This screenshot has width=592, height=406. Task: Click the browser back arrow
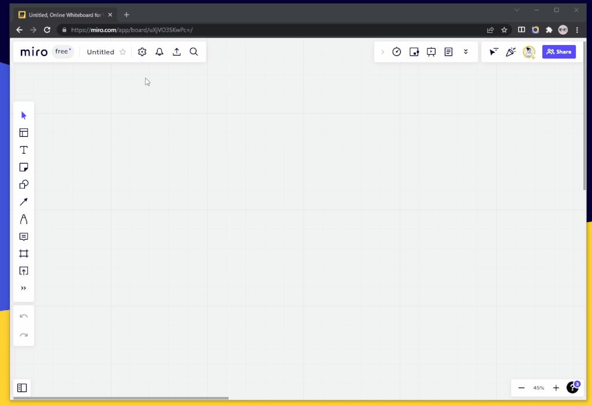(x=19, y=30)
